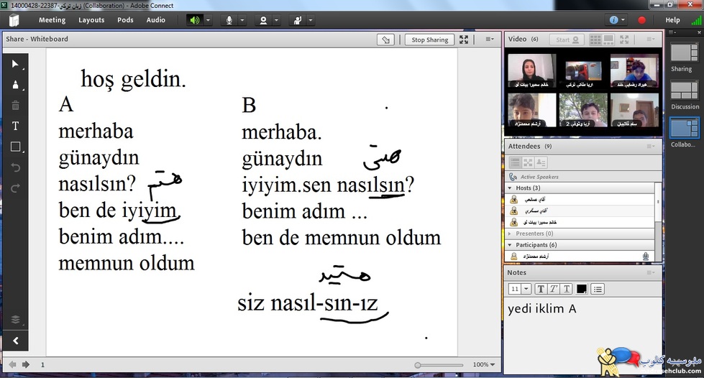Open the speaker options dropdown arrow
Viewport: 704px width, 378px height.
tap(208, 20)
